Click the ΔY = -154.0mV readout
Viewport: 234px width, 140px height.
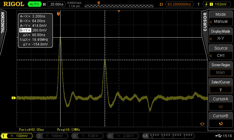(35, 44)
